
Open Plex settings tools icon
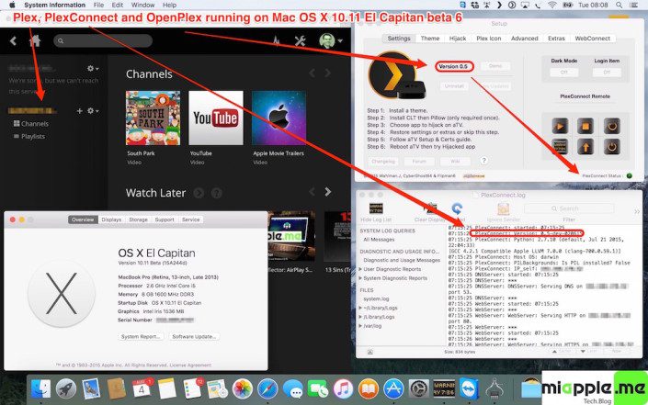[300, 41]
